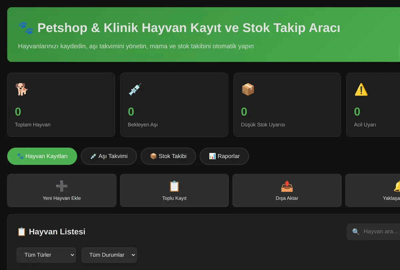Click the zero count on Toplam Hayvan card
Screen dimensions: 400x270
(18, 112)
